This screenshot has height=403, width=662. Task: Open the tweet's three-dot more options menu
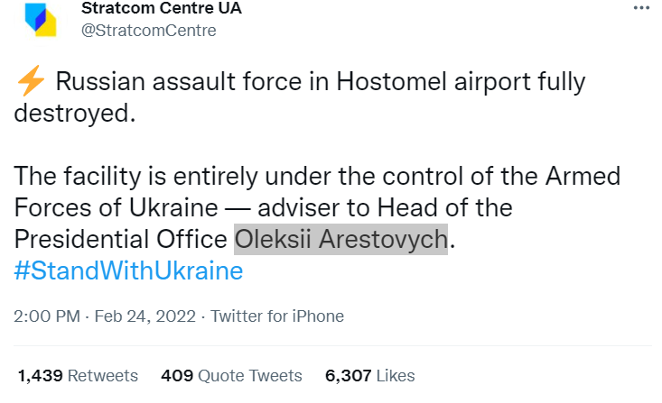pyautogui.click(x=640, y=8)
